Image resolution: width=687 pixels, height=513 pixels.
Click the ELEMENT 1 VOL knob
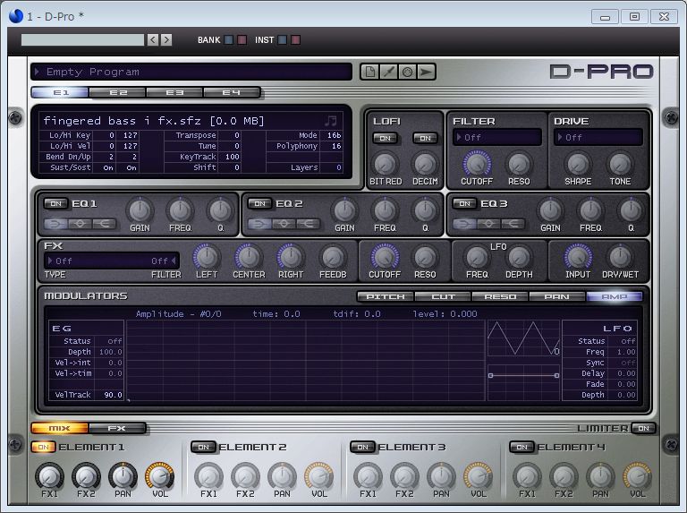[x=159, y=476]
